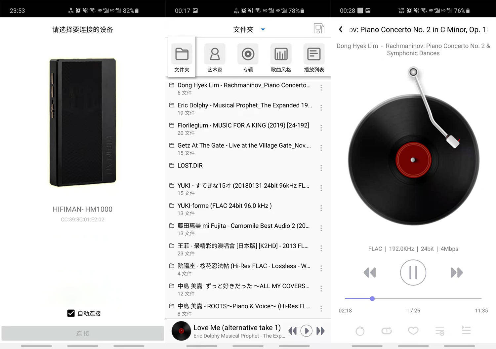Open more options for 陰陽座 folder

point(321,268)
